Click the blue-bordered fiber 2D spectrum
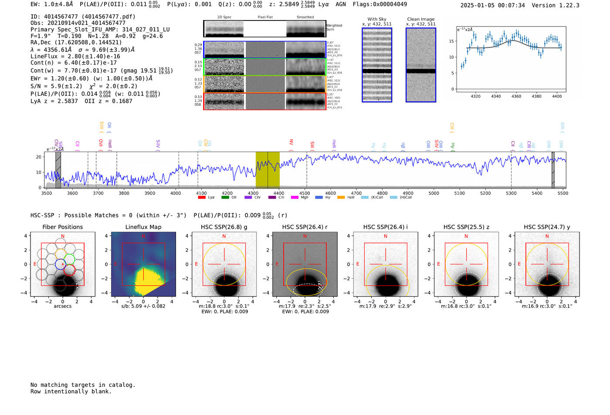 point(264,50)
